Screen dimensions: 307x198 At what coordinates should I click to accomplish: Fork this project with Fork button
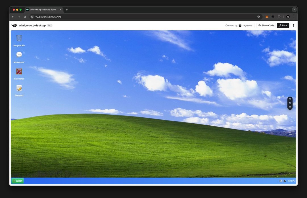283,25
